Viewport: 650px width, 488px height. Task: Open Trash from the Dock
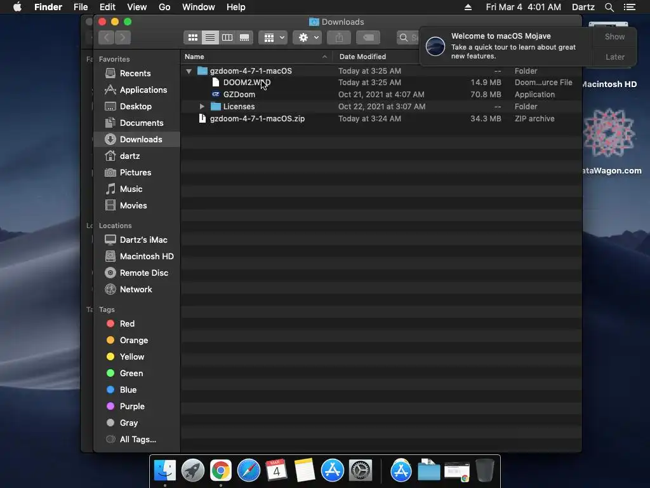484,471
